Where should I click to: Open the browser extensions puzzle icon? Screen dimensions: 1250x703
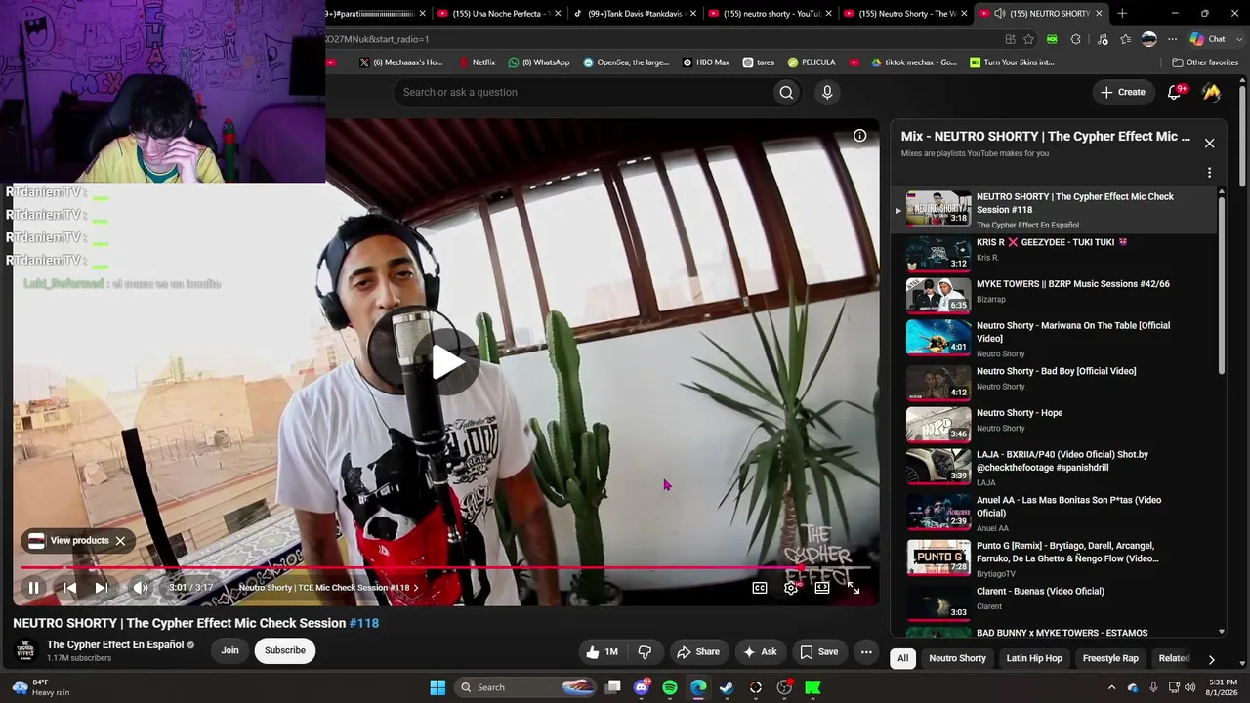tap(1075, 39)
